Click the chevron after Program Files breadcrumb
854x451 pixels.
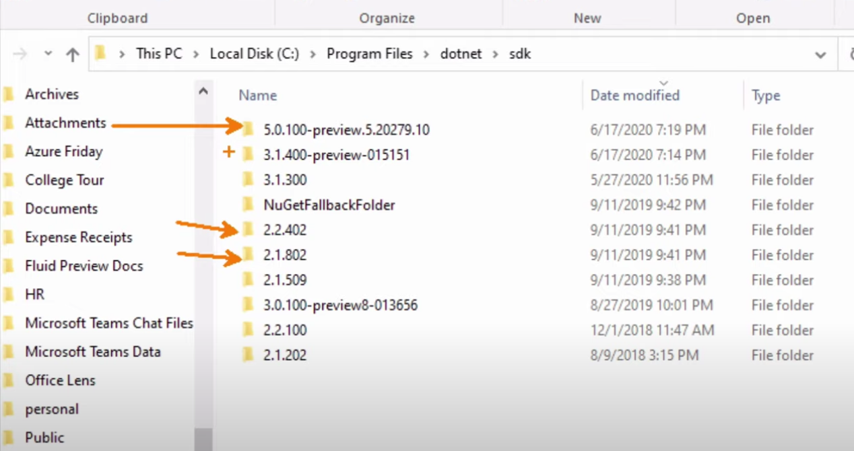tap(425, 54)
